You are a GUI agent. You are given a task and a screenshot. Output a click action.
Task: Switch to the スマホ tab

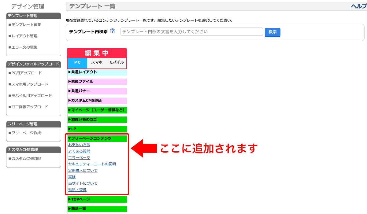[97, 62]
